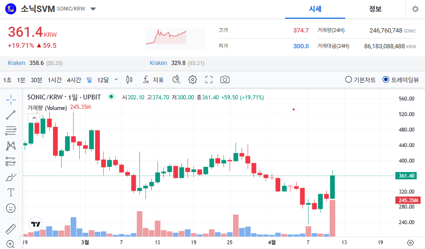Click the 361.40 current price axis label
The height and width of the screenshot is (249, 425).
406,176
